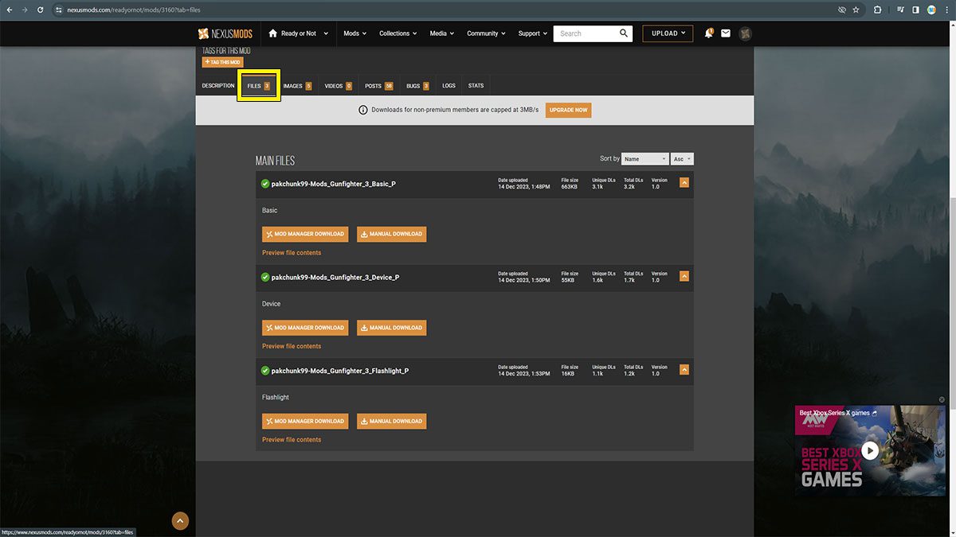Click the green check next to Gunfighter_3_Flashlight_P

tap(265, 370)
